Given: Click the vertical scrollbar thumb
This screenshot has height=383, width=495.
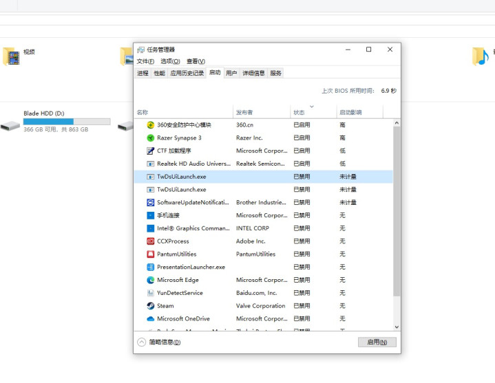Looking at the screenshot, I should click(397, 211).
